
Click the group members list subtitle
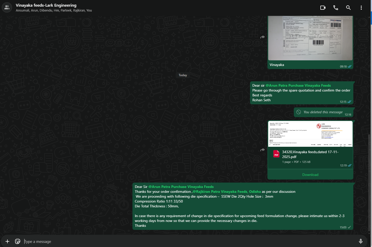54,10
